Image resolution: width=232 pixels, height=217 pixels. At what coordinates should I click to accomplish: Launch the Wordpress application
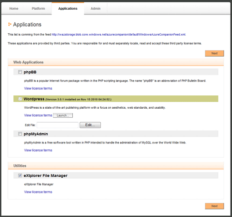pos(63,115)
